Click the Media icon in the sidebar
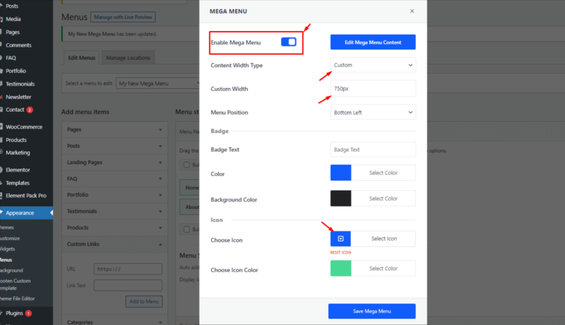 click(x=1, y=19)
